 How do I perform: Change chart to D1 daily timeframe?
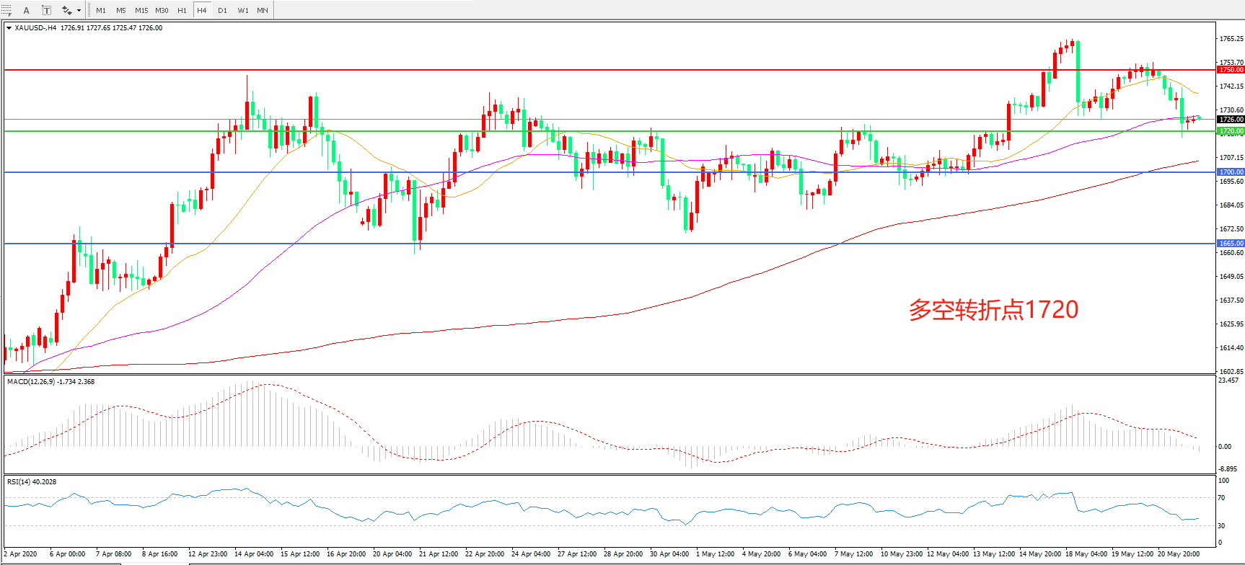point(222,10)
